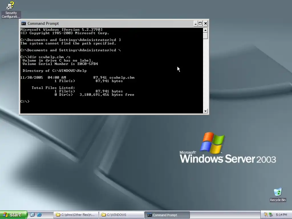Click the final 'C:\>' prompt line

pos(25,102)
